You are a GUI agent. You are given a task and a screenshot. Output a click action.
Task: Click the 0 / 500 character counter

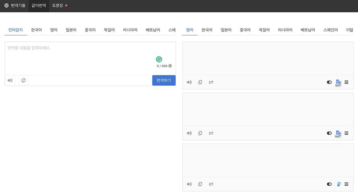click(162, 66)
